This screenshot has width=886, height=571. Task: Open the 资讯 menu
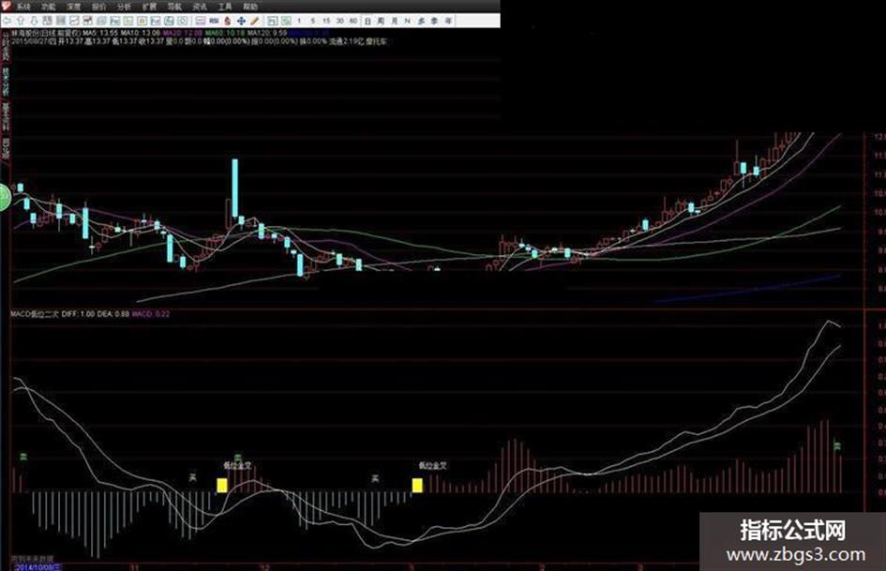[x=200, y=7]
